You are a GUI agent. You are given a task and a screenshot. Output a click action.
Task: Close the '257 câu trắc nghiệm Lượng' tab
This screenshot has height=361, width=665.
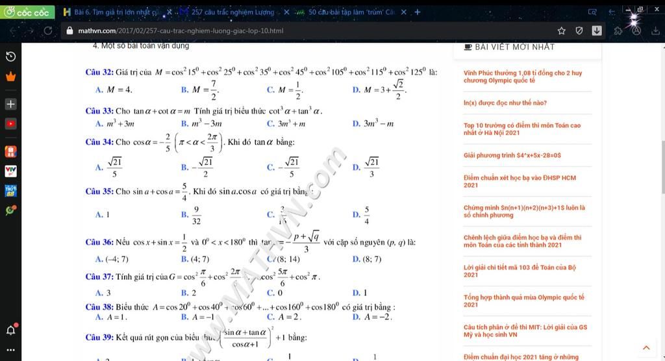pos(286,12)
